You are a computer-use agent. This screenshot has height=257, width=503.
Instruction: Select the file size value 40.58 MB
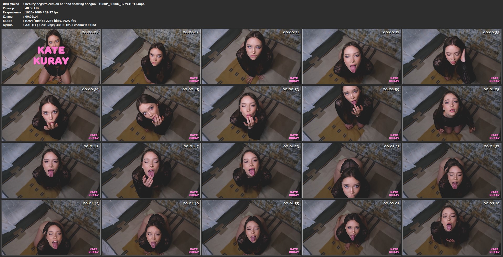[32, 8]
